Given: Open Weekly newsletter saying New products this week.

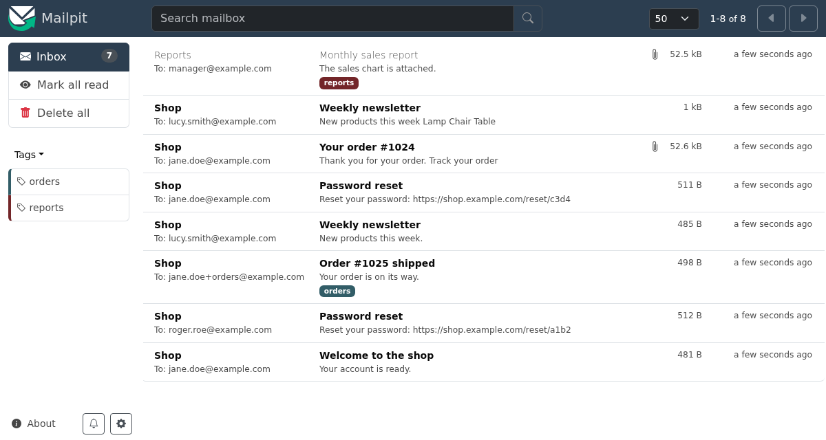Looking at the screenshot, I should (483, 232).
